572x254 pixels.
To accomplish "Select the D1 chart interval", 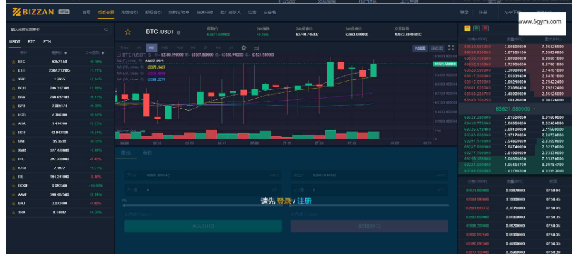I will click(206, 48).
